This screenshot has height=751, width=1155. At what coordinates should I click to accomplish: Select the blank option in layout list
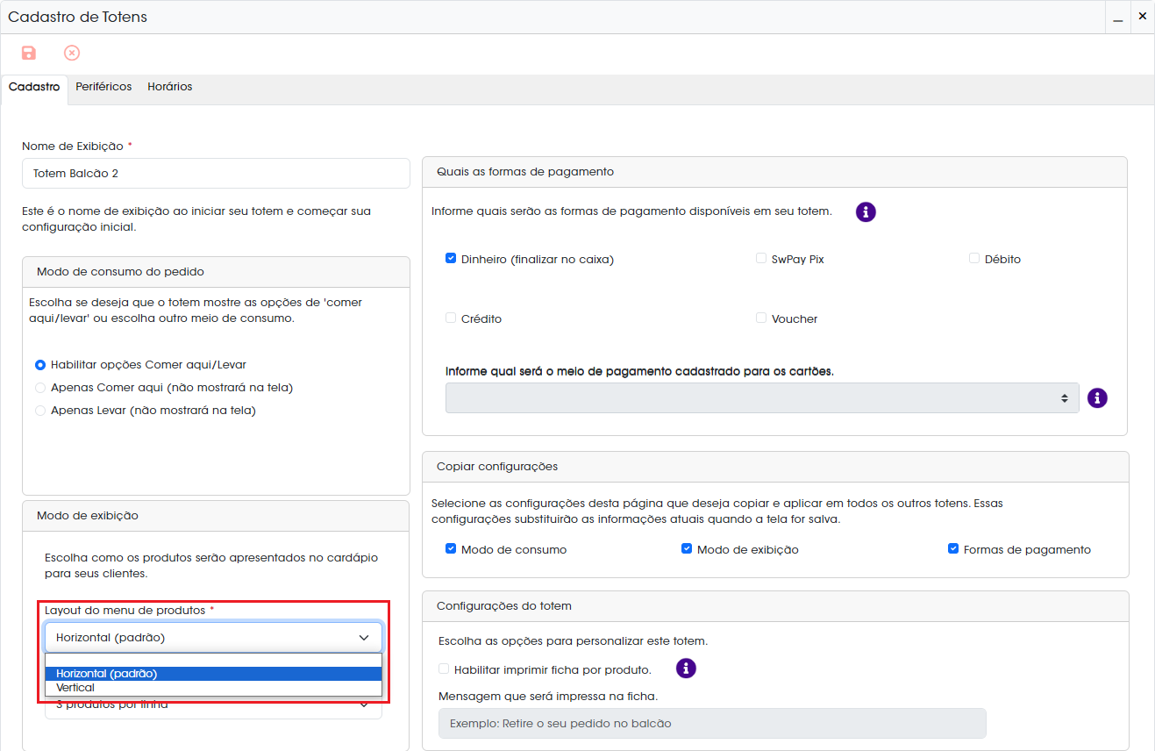[213, 661]
